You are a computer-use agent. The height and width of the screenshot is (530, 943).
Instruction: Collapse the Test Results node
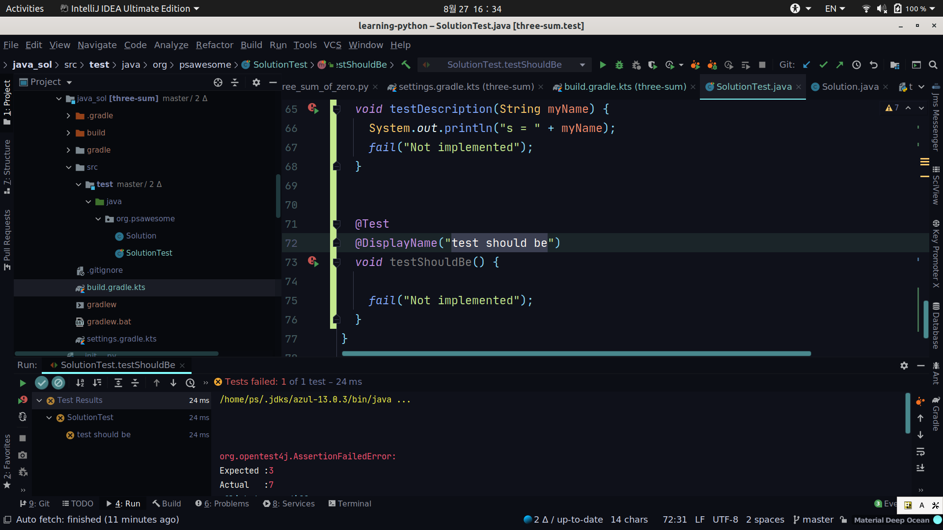(39, 400)
